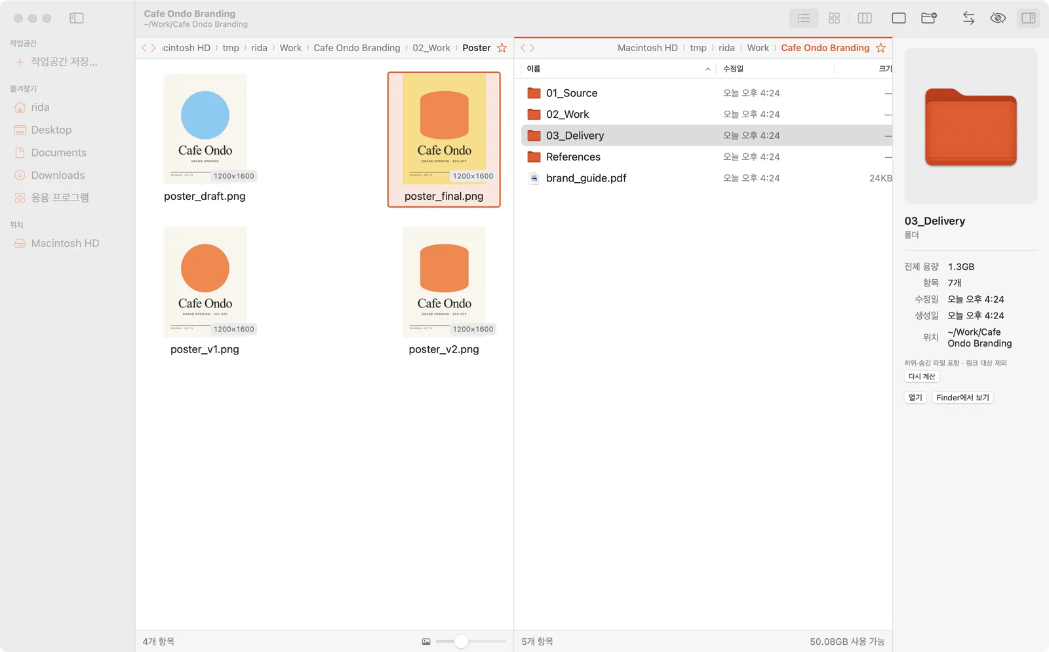Viewport: 1049px width, 652px height.
Task: Click the Finder에서 보기 button
Action: coord(962,398)
